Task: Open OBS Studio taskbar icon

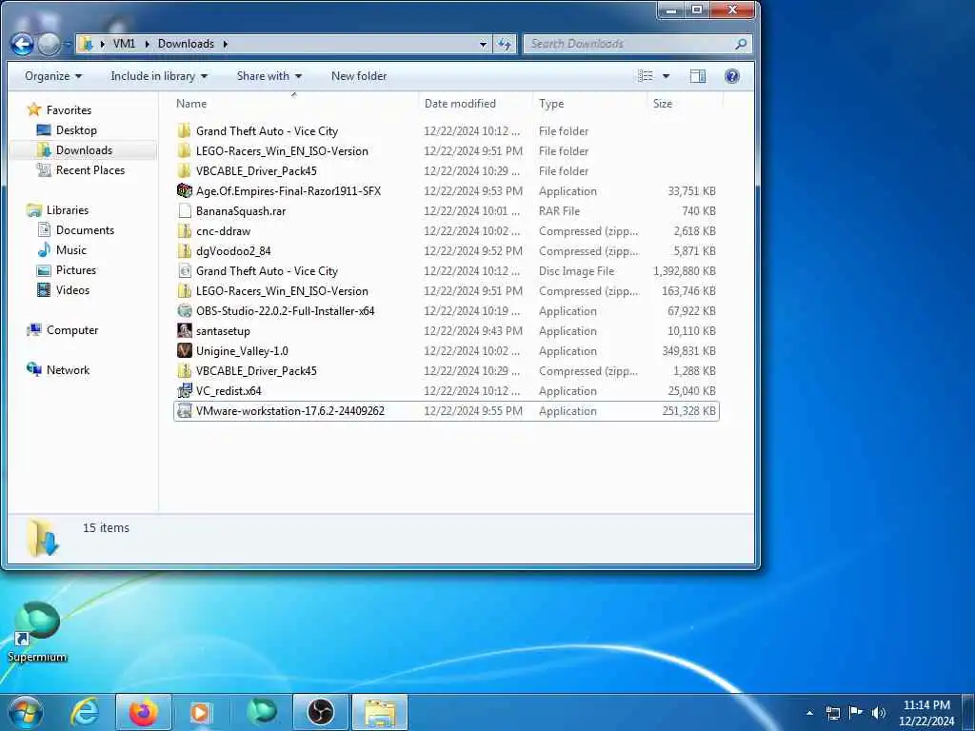Action: pos(320,712)
